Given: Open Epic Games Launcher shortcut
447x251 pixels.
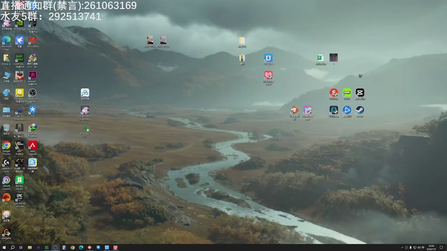Looking at the screenshot, I should coord(20,200).
